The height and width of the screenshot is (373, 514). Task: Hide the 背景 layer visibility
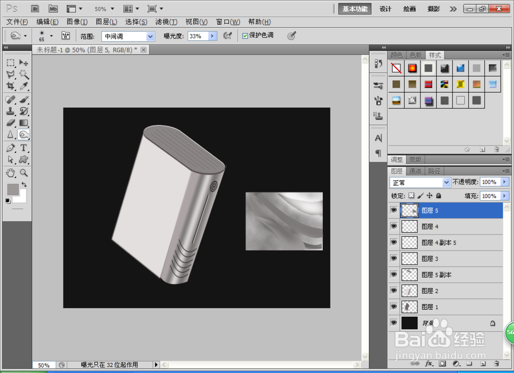(x=394, y=323)
